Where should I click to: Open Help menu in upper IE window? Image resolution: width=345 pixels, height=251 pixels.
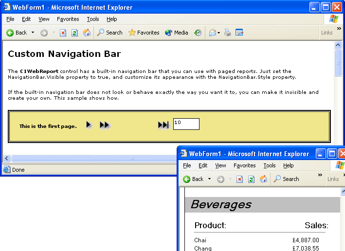pyautogui.click(x=112, y=19)
